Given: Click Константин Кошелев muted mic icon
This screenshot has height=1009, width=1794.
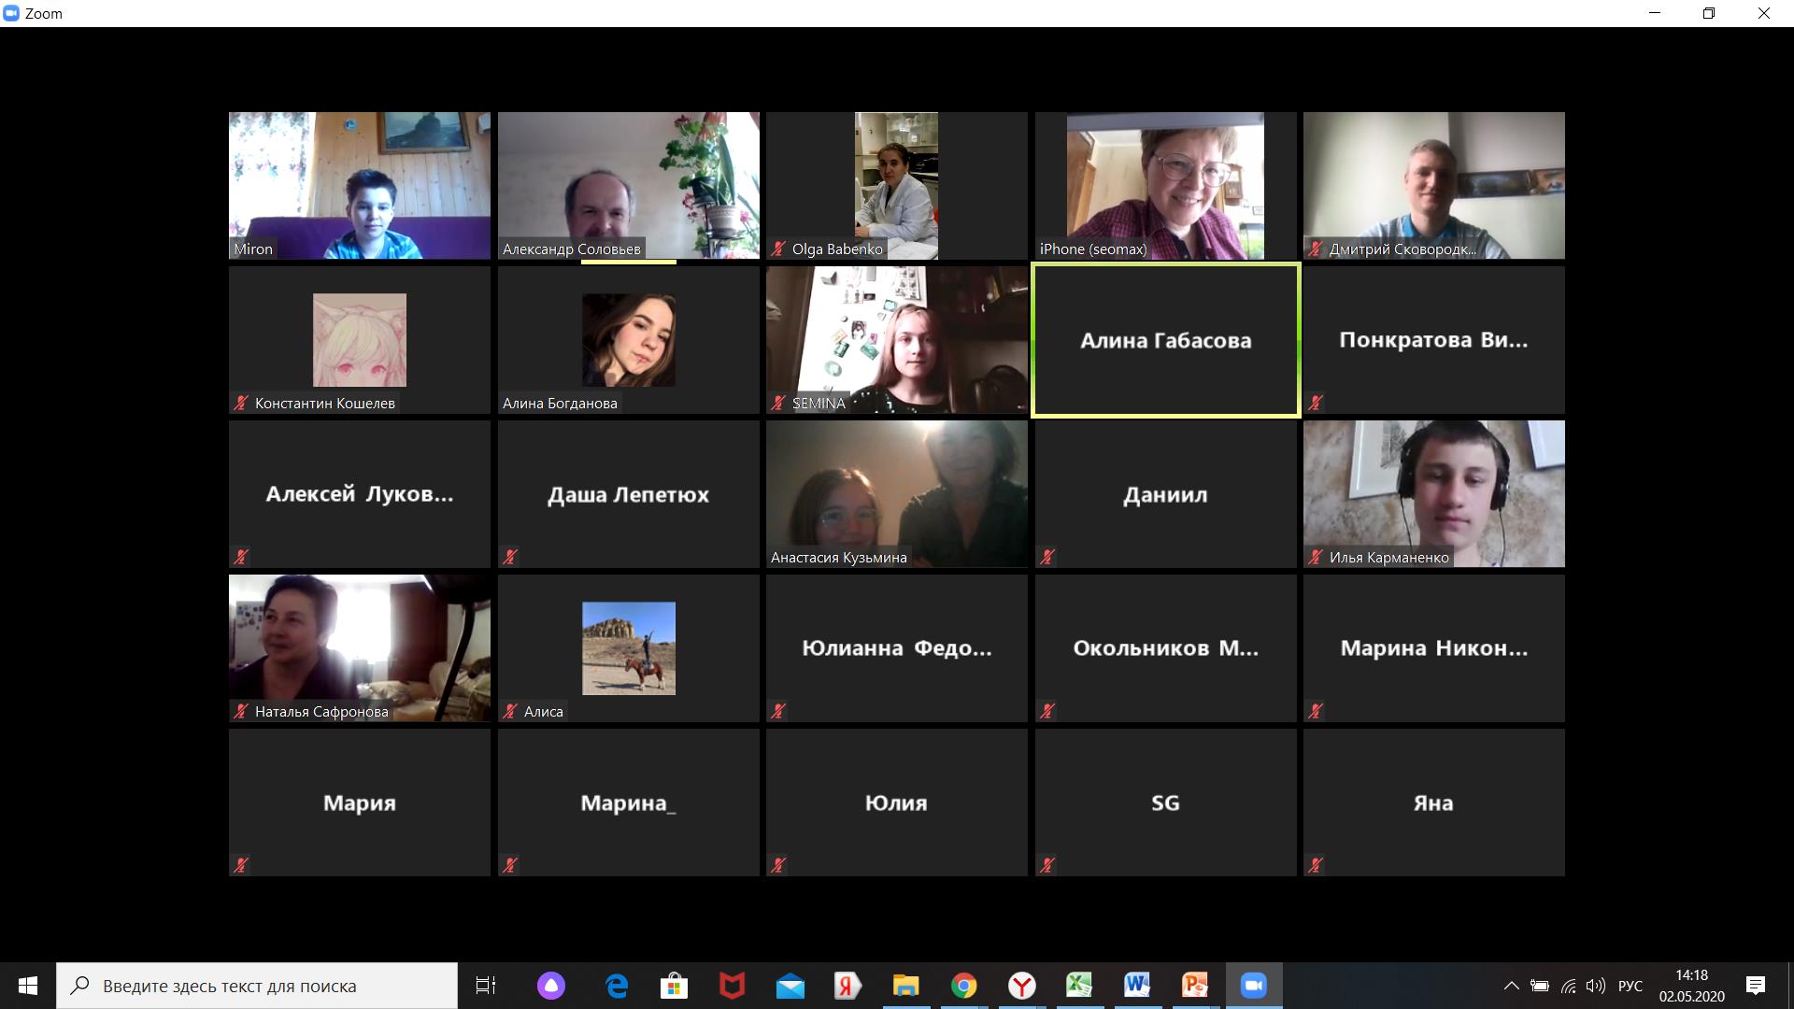Looking at the screenshot, I should 241,403.
